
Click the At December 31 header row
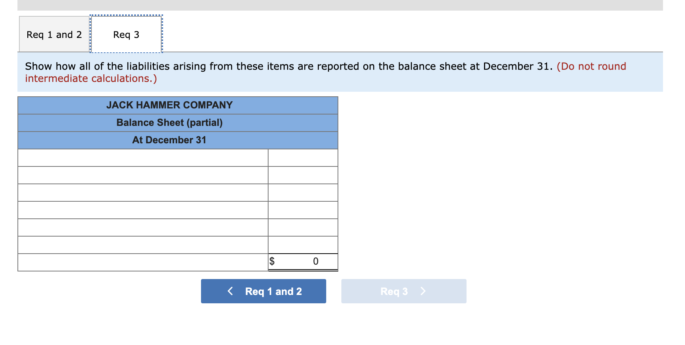tap(177, 140)
